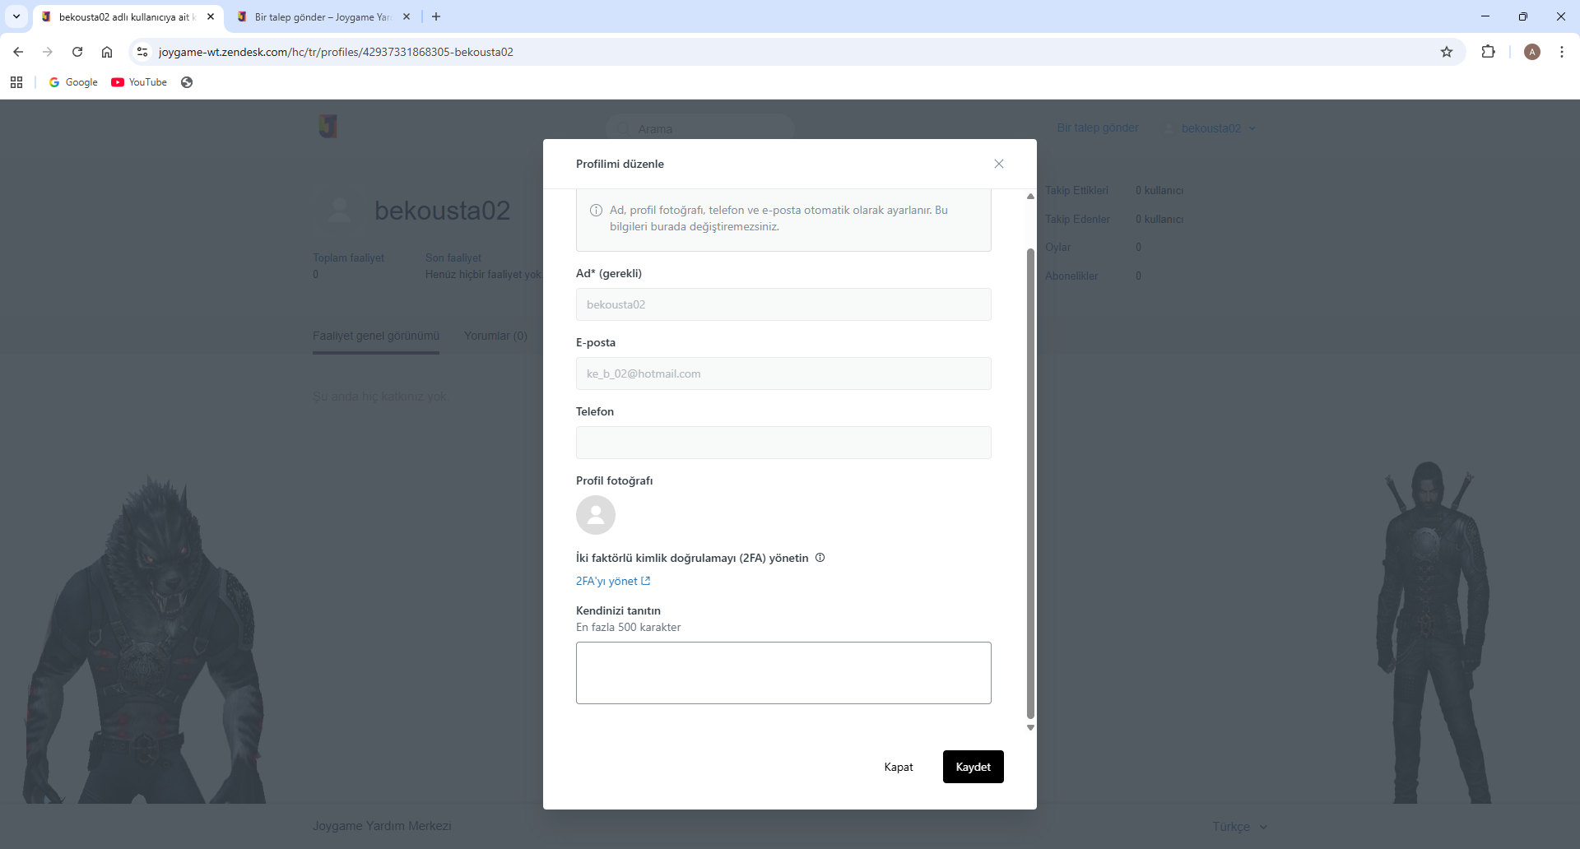
Task: Click the Toplam faaliyet label
Action: click(x=348, y=258)
